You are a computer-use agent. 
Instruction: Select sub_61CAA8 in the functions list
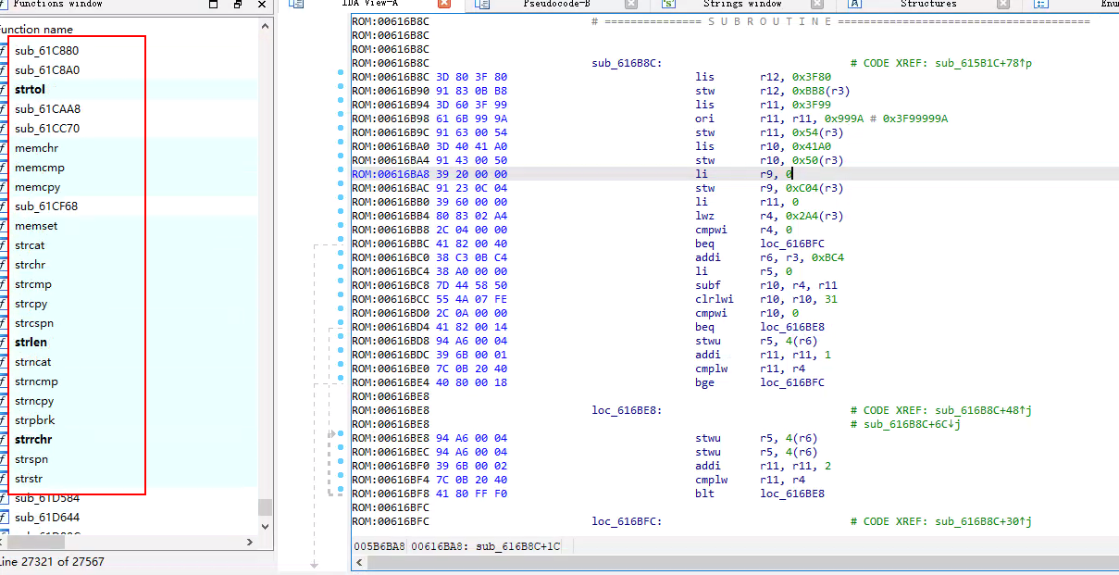[47, 108]
